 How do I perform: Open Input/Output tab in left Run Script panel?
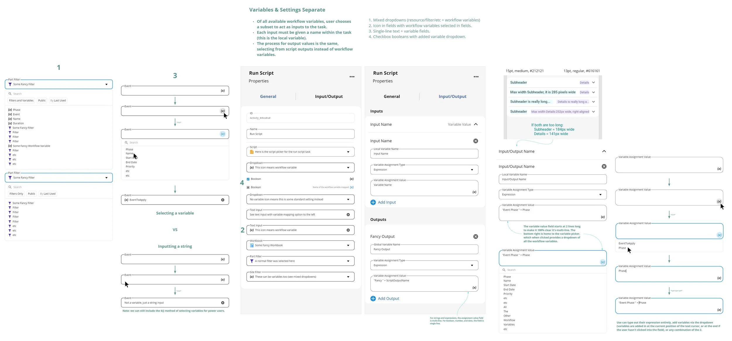click(329, 96)
